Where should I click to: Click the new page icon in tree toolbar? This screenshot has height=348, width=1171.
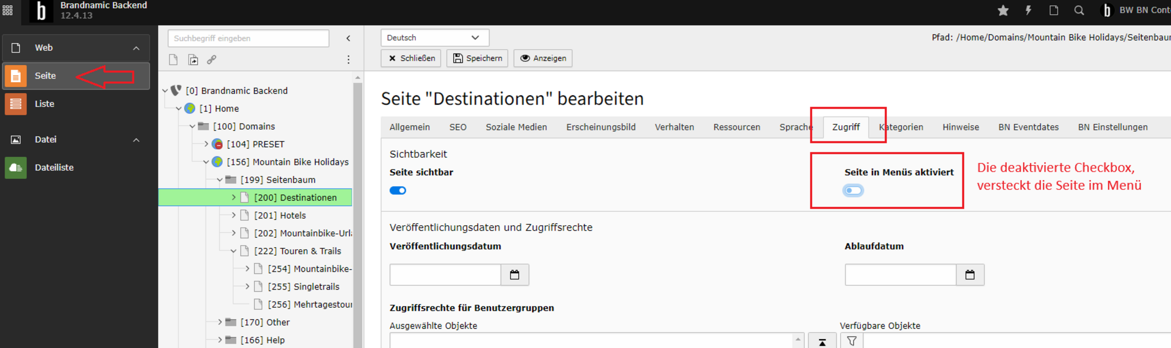click(x=173, y=60)
